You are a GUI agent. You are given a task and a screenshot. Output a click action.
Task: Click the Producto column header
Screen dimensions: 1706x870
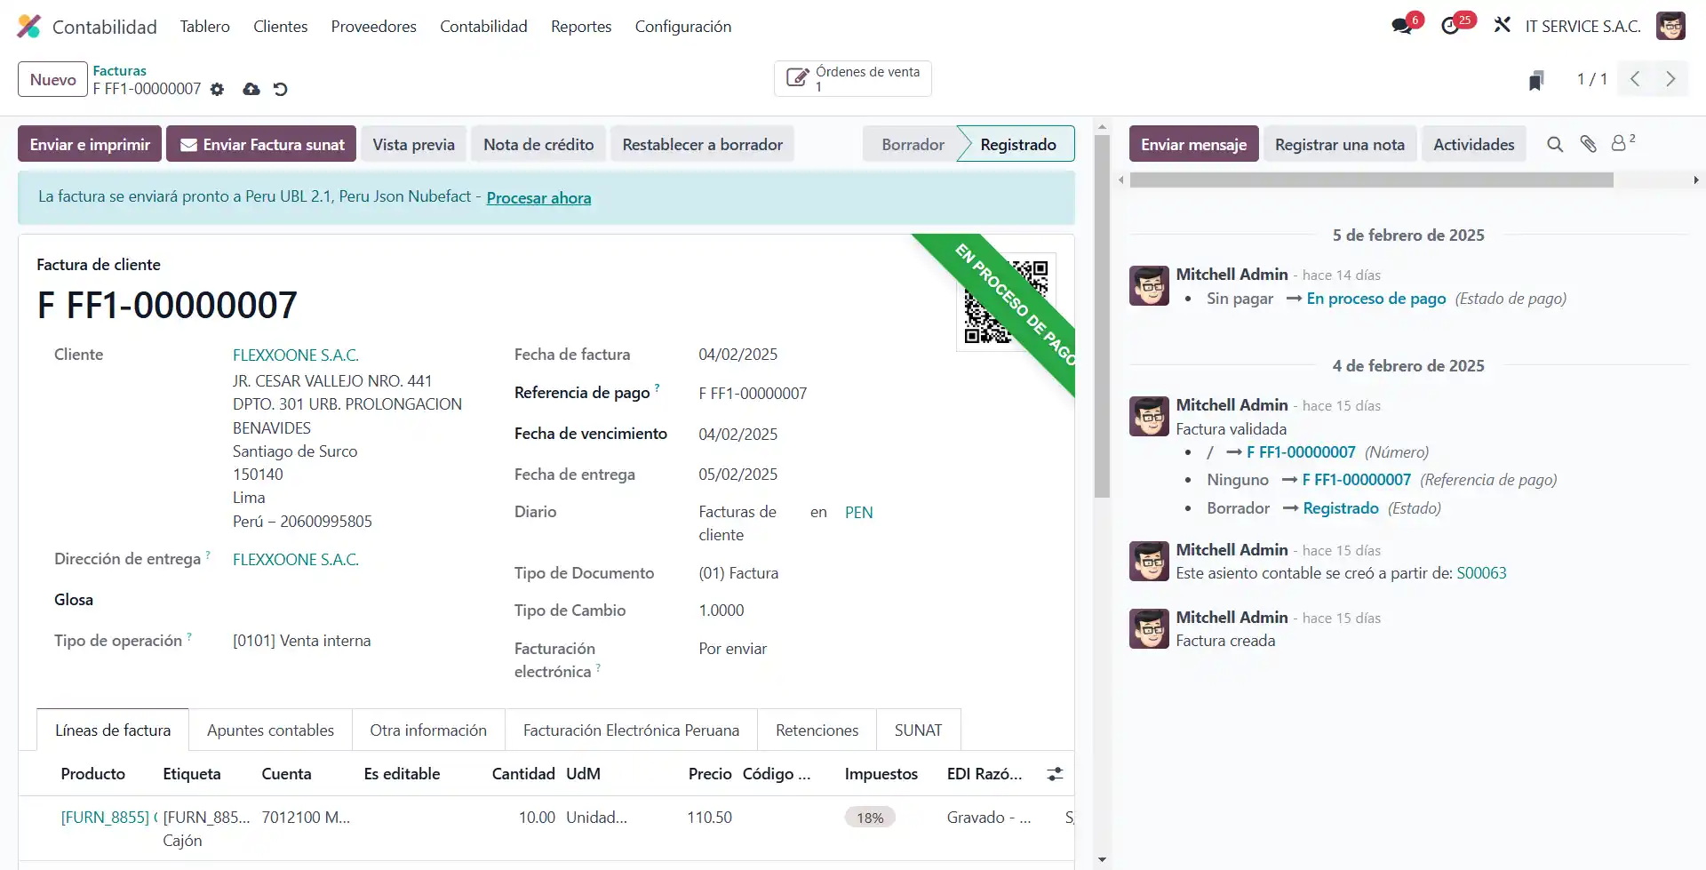93,774
